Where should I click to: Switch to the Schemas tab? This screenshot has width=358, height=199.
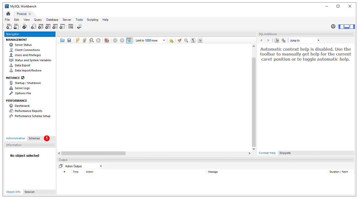(x=34, y=138)
